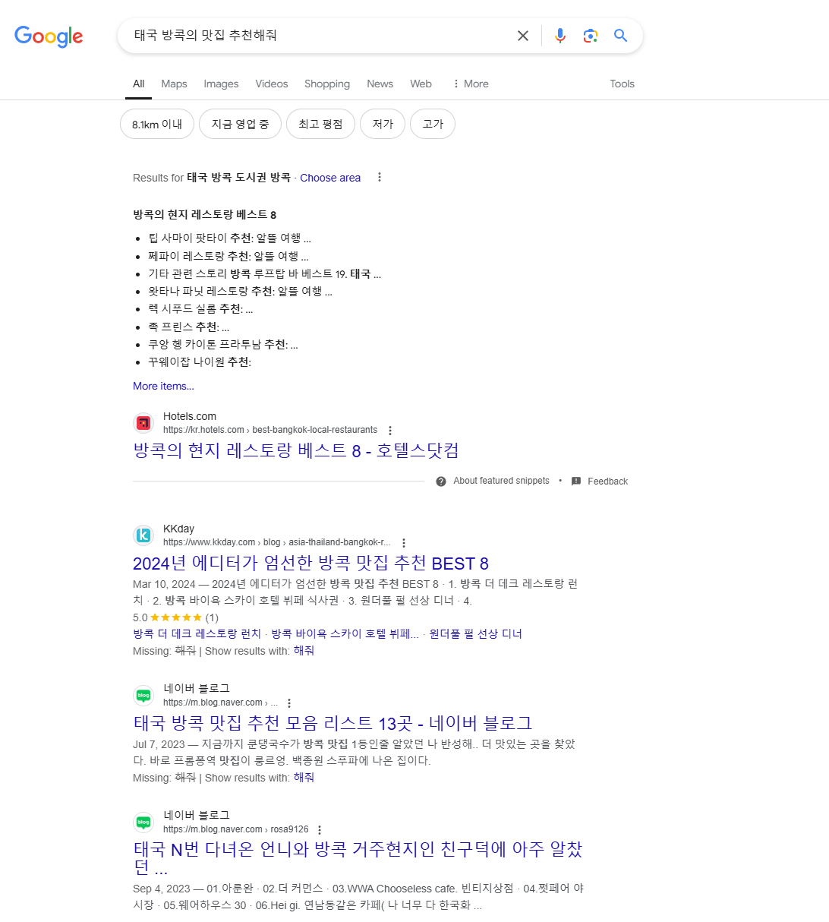Toggle the 최고 평점 filter chip
Screen dimensions: 829x922
coord(320,125)
